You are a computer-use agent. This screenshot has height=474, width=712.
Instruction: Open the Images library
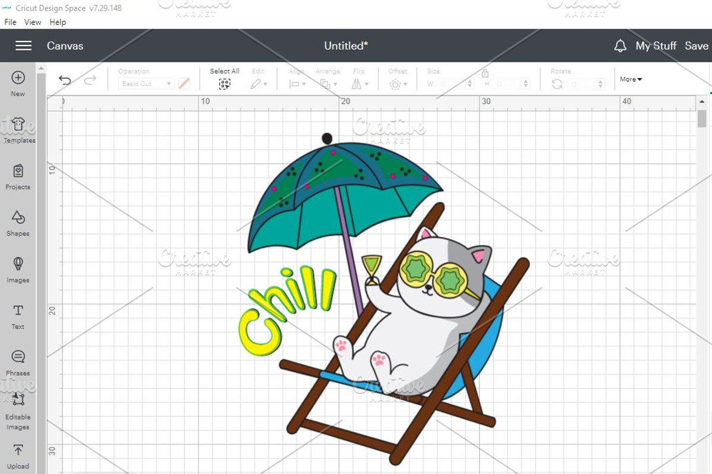[x=18, y=270]
